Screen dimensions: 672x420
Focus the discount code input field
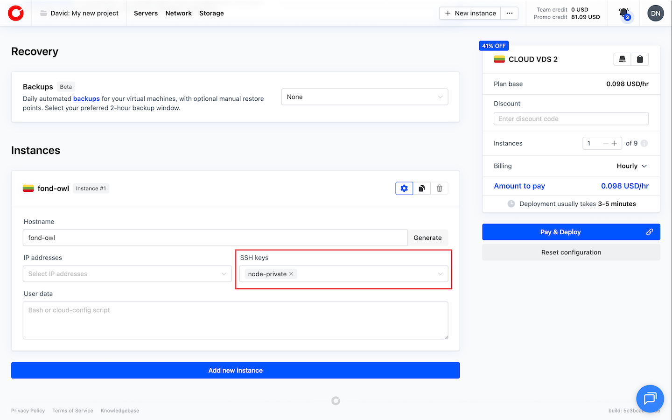point(571,119)
